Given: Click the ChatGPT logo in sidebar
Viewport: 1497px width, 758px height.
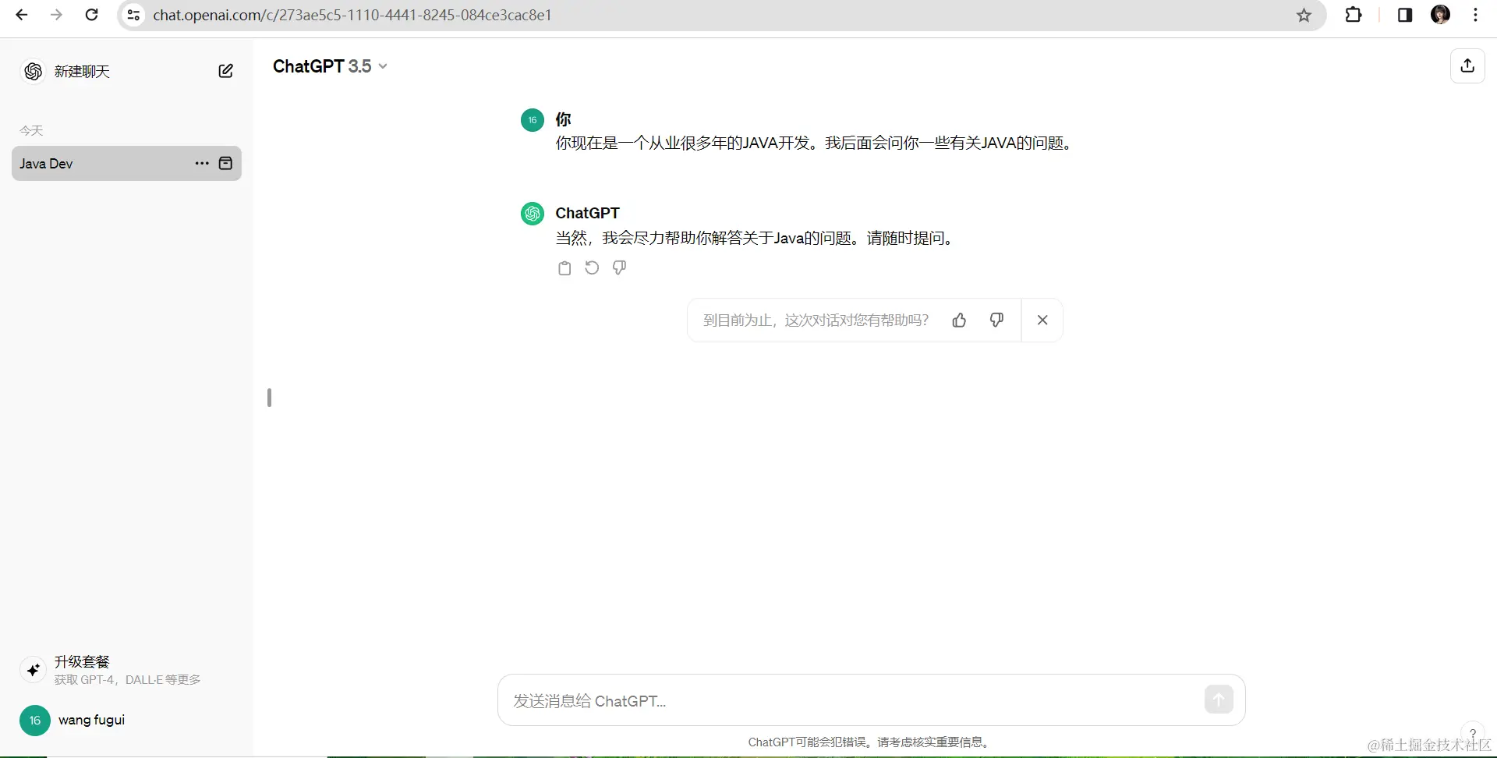Looking at the screenshot, I should [33, 71].
